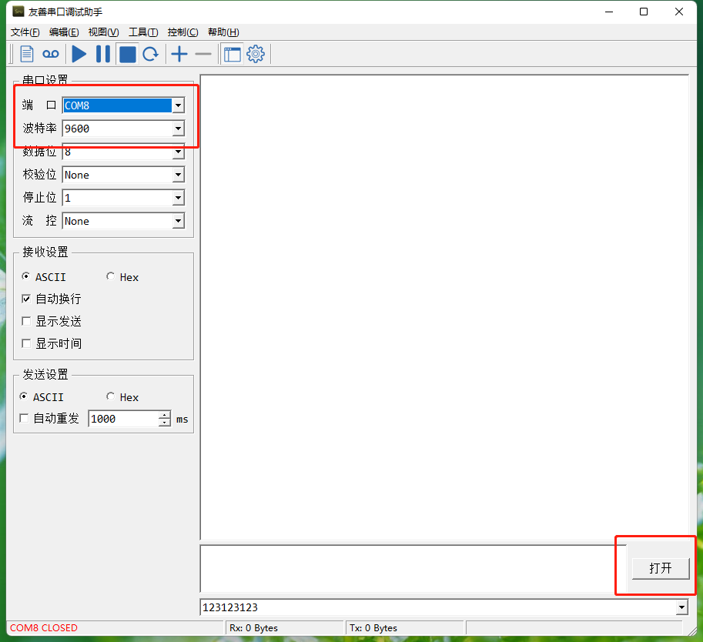The width and height of the screenshot is (703, 642).
Task: Open the COM8 port dropdown
Action: click(x=178, y=105)
